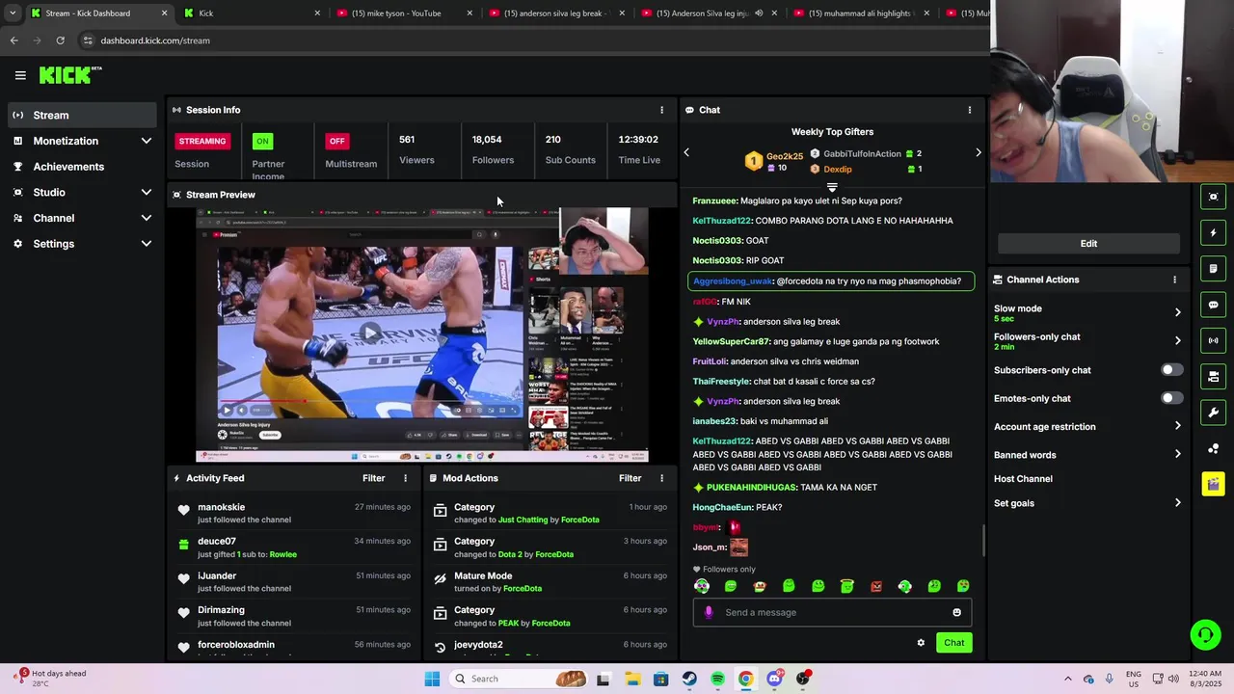Click the purple microphone icon in message box
This screenshot has height=694, width=1234.
pyautogui.click(x=709, y=612)
